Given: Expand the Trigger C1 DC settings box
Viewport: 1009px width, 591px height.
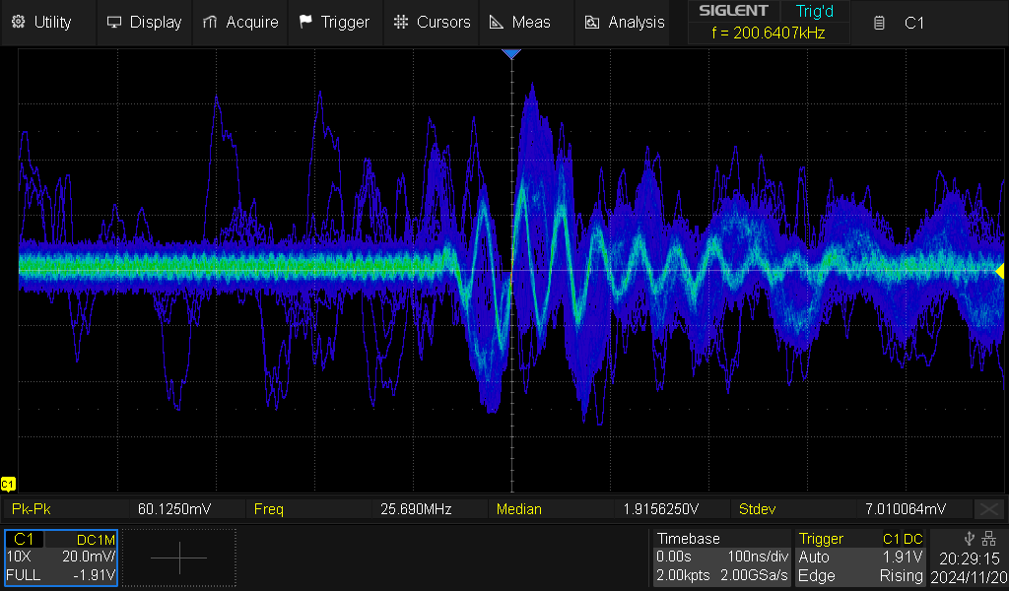Looking at the screenshot, I should pos(861,558).
